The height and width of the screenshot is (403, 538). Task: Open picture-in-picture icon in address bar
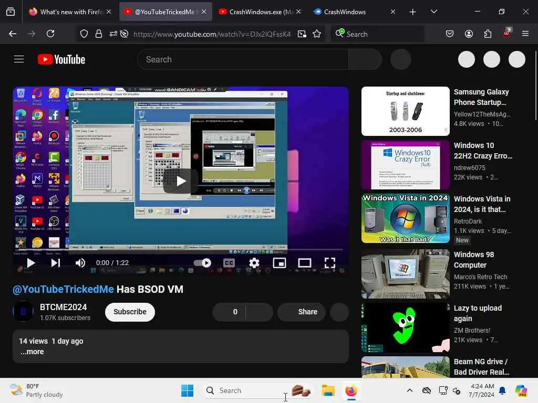pos(302,34)
